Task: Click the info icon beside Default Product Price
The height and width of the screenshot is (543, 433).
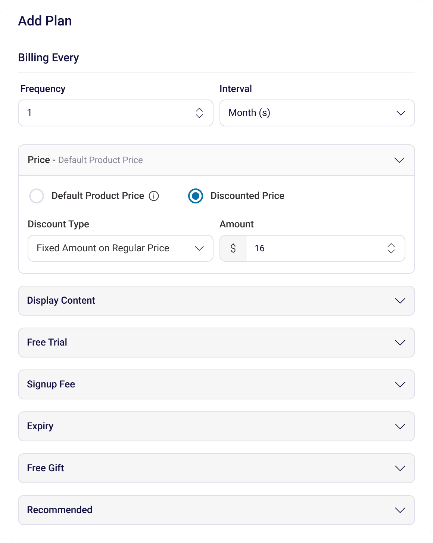Action: tap(154, 196)
